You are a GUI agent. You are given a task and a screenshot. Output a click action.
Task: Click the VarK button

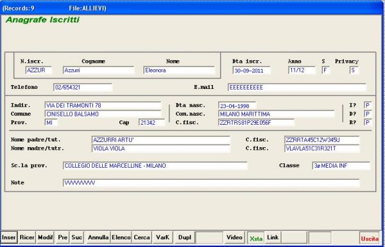tap(162, 237)
